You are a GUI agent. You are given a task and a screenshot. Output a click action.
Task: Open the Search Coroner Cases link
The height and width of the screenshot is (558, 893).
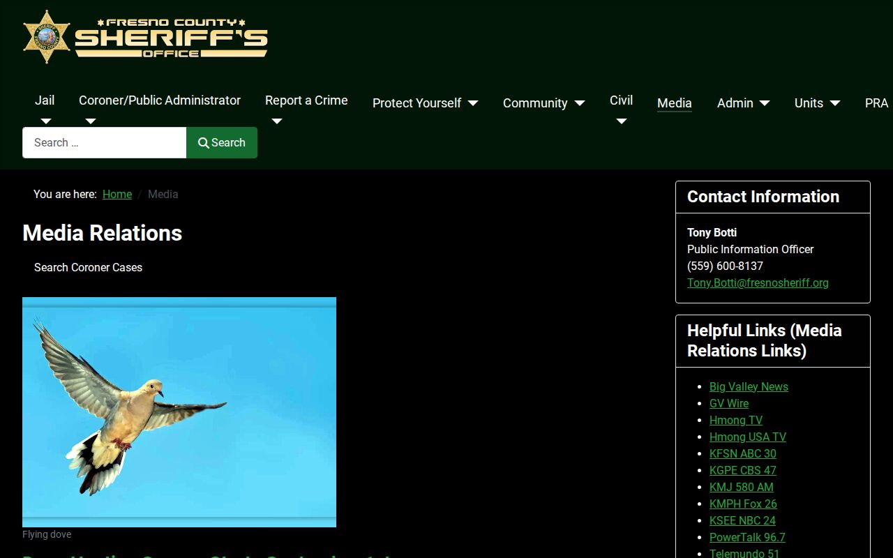click(x=88, y=267)
